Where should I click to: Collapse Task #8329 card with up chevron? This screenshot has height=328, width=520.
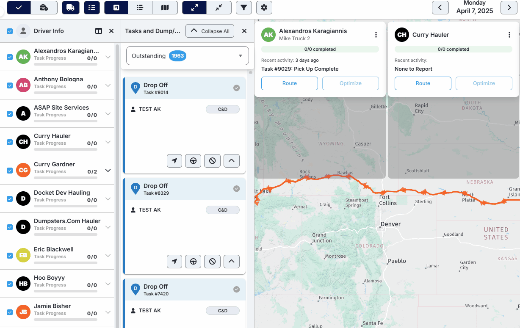click(x=231, y=262)
